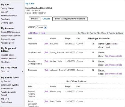Image resolution: width=125 pixels, height=107 pixels.
Task: Open Contact Management
Action: (11, 32)
